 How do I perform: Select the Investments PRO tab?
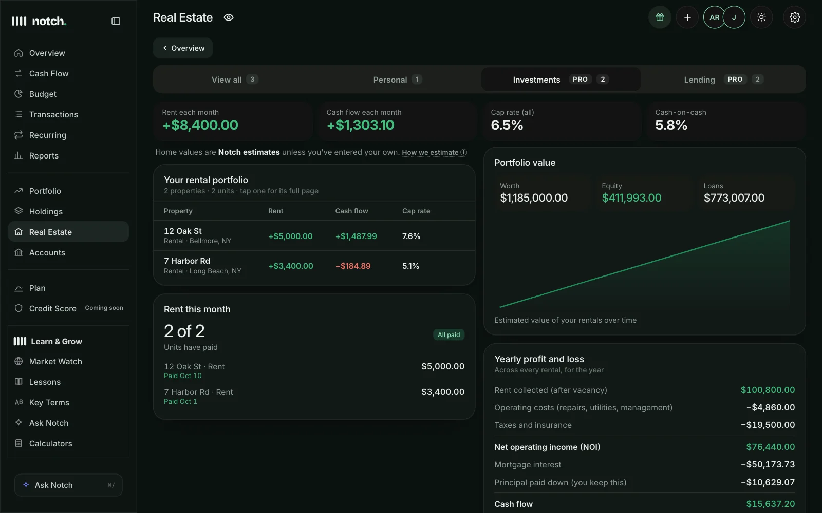pos(561,80)
